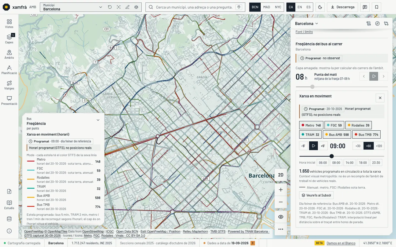Toggle the FGC 59 mode chip
Image resolution: width=396 pixels, height=247 pixels.
coord(334,125)
